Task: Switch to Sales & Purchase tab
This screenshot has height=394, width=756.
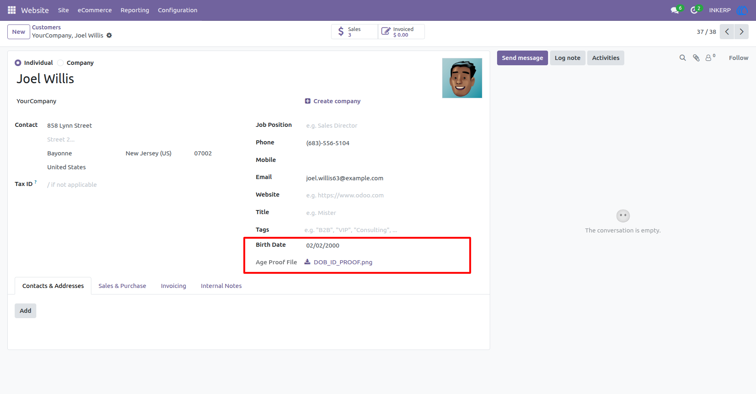Action: click(x=122, y=286)
